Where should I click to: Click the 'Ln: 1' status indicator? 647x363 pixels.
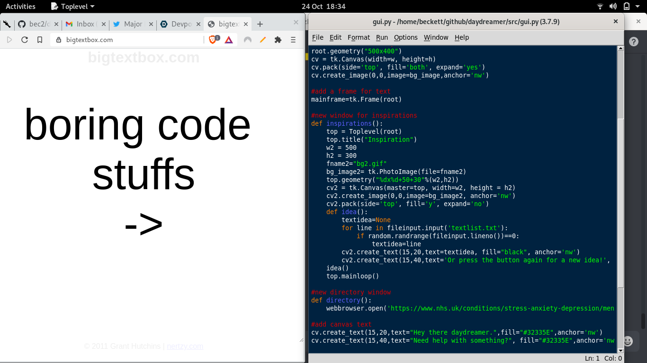pyautogui.click(x=592, y=358)
